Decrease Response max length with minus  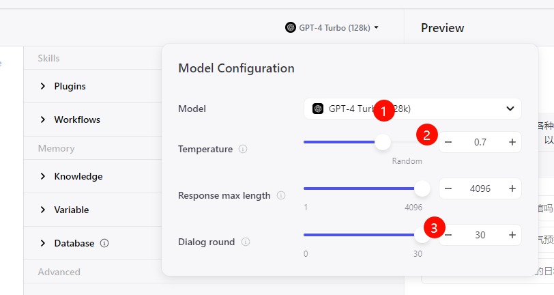(448, 188)
